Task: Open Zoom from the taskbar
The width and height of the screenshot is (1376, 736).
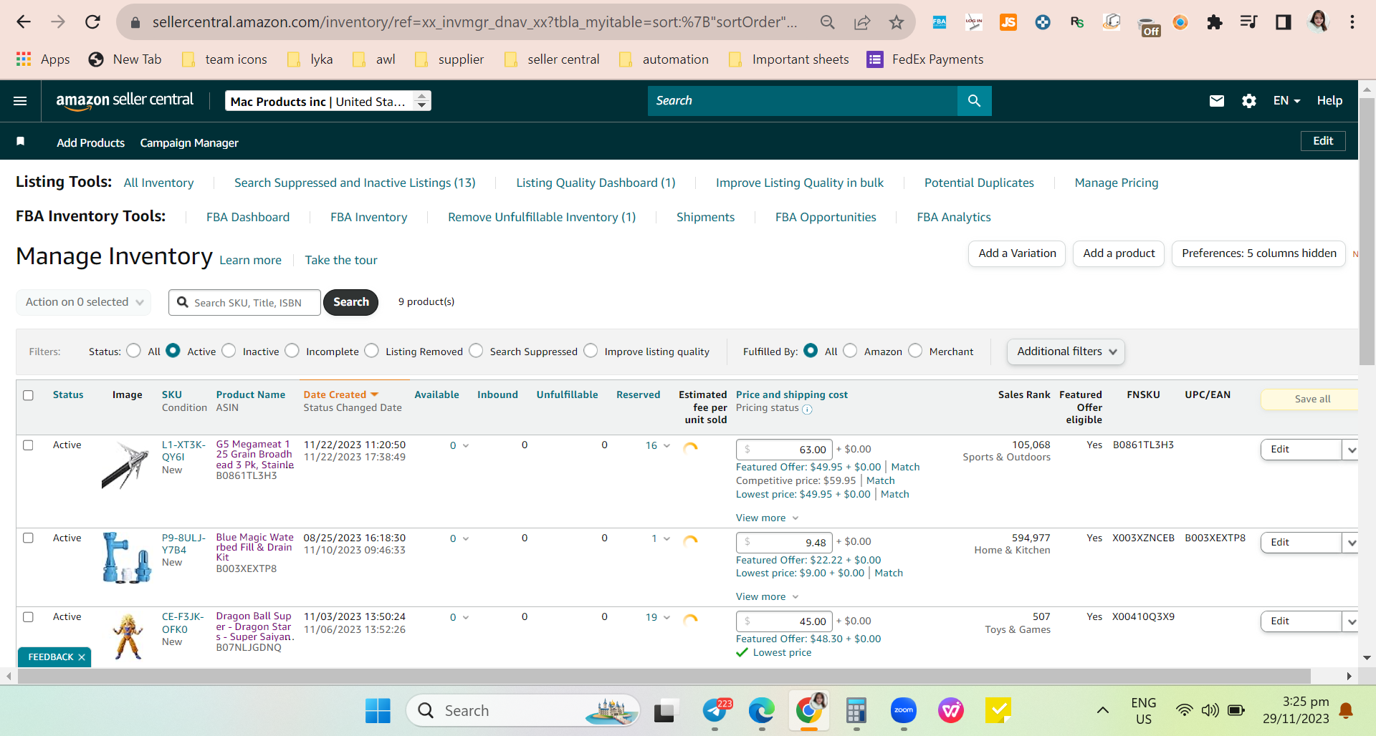Action: click(x=904, y=711)
